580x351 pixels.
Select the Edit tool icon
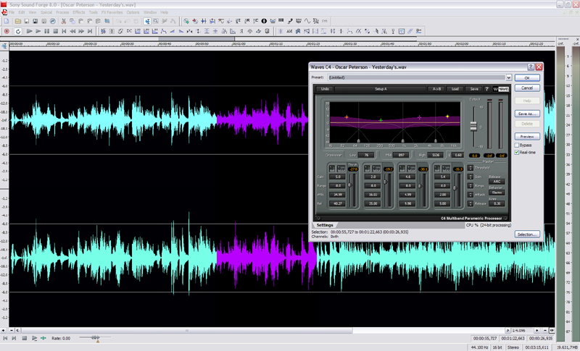147,22
